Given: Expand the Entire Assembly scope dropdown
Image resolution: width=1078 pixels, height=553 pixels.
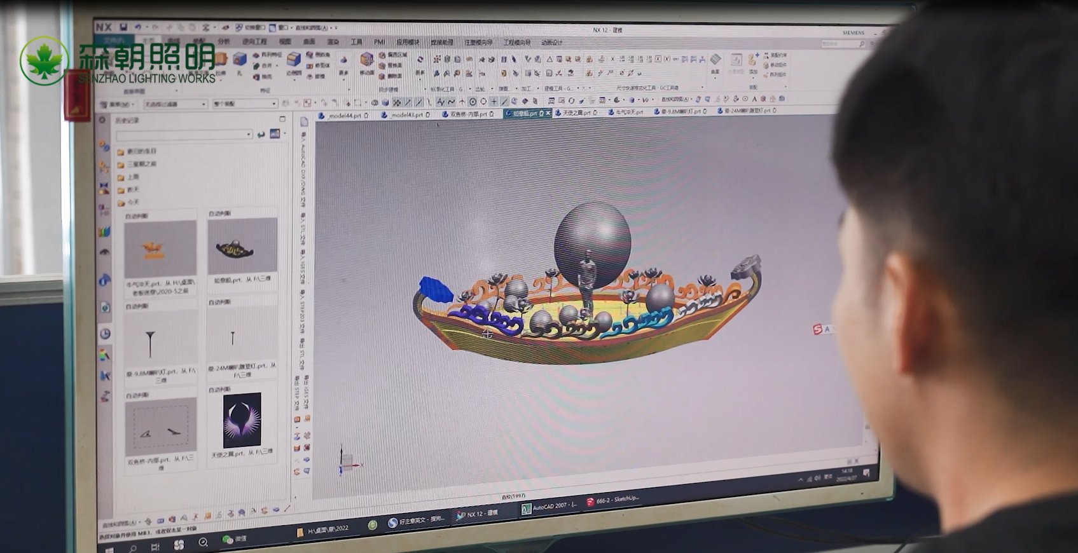Looking at the screenshot, I should [x=245, y=104].
